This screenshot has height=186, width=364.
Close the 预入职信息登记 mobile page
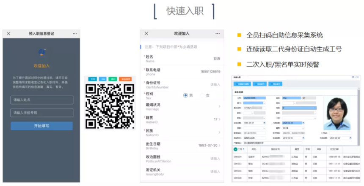[x=8, y=33]
